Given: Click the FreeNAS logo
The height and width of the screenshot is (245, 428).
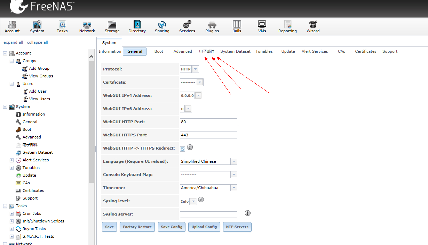Looking at the screenshot, I should click(x=42, y=7).
